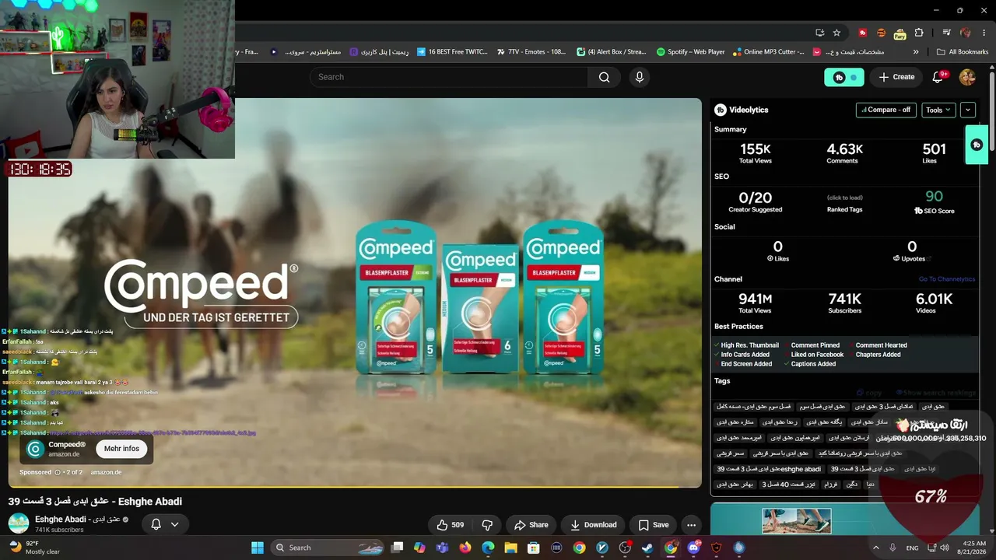Open the 16 BEST Free TWITCH bookmark

452,52
